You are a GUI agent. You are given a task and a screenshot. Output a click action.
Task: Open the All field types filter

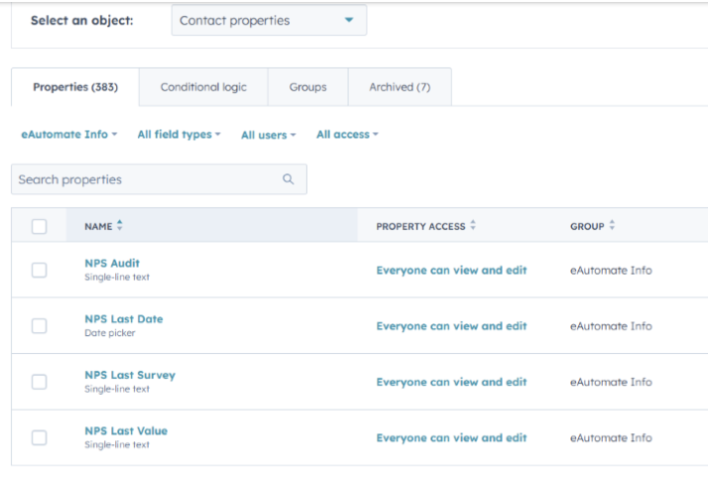[x=178, y=134]
